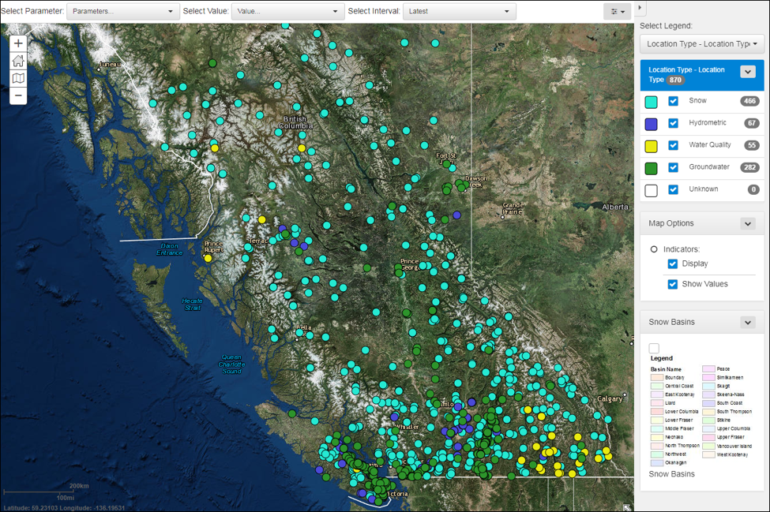770x512 pixels.
Task: Click the sidebar collapse arrow next to settings
Action: (x=640, y=8)
